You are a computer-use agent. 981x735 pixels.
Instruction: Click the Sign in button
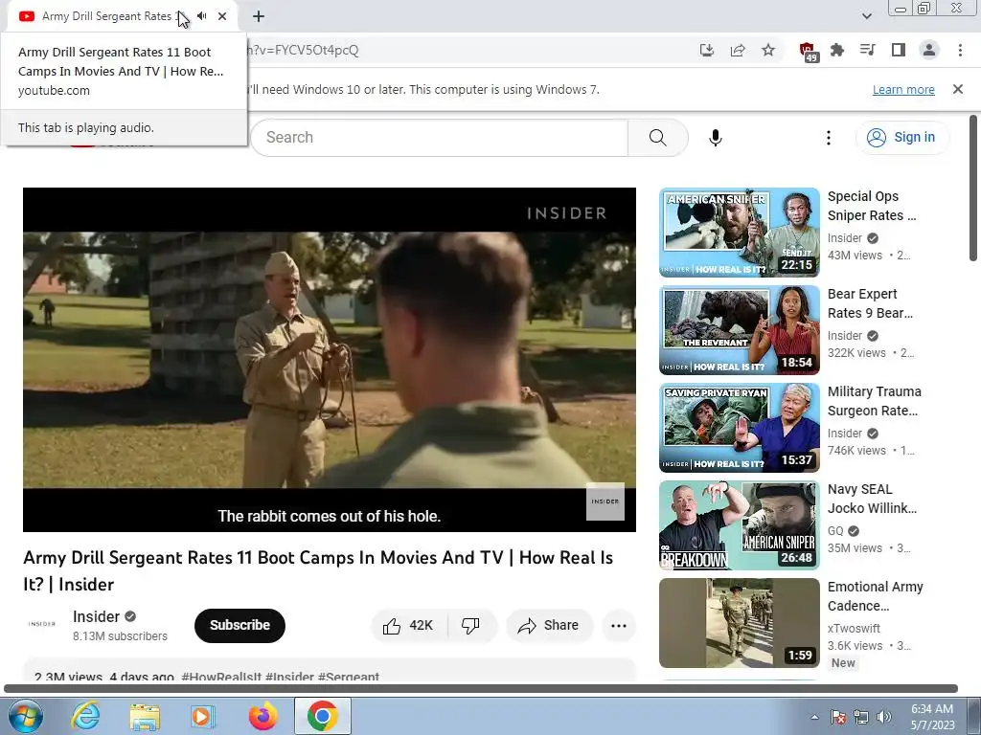click(x=901, y=138)
